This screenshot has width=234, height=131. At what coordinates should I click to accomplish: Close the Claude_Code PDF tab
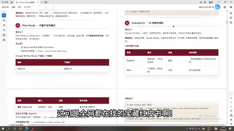point(38,3)
